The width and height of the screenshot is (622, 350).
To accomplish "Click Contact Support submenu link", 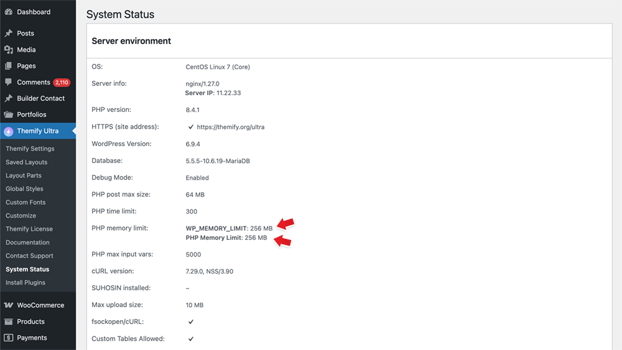I will click(29, 256).
